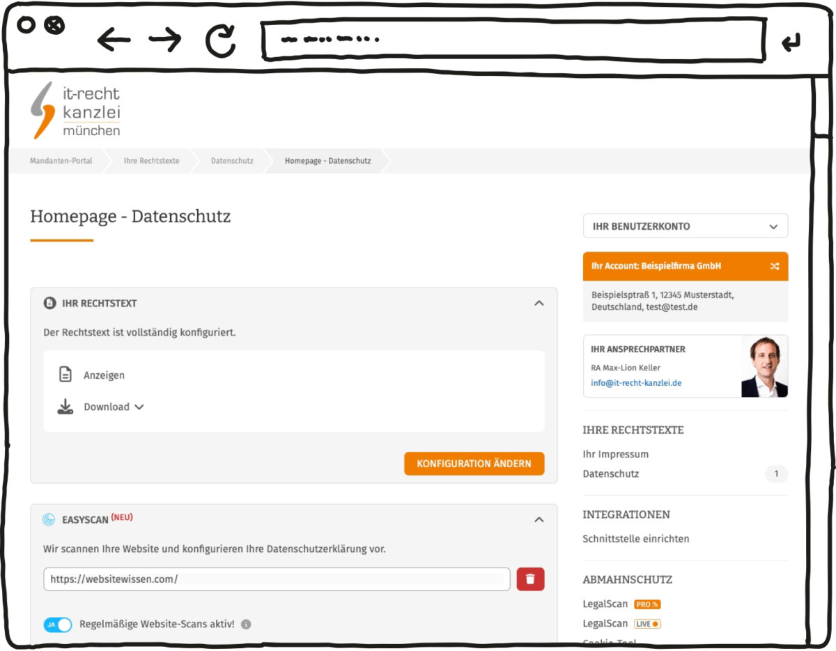Click the website URL input field
This screenshot has height=651, width=836.
pyautogui.click(x=277, y=579)
